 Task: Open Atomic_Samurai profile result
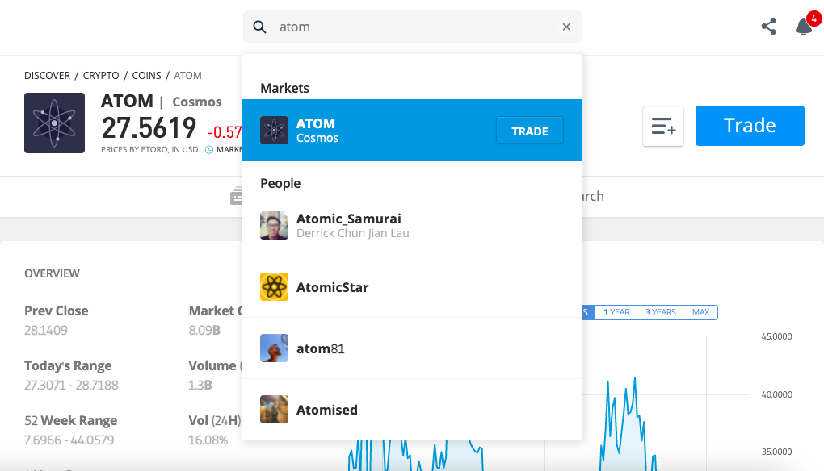tap(412, 226)
